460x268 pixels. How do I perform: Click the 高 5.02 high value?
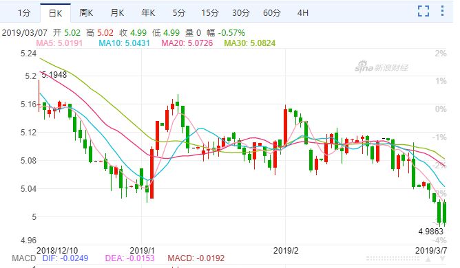pos(100,32)
